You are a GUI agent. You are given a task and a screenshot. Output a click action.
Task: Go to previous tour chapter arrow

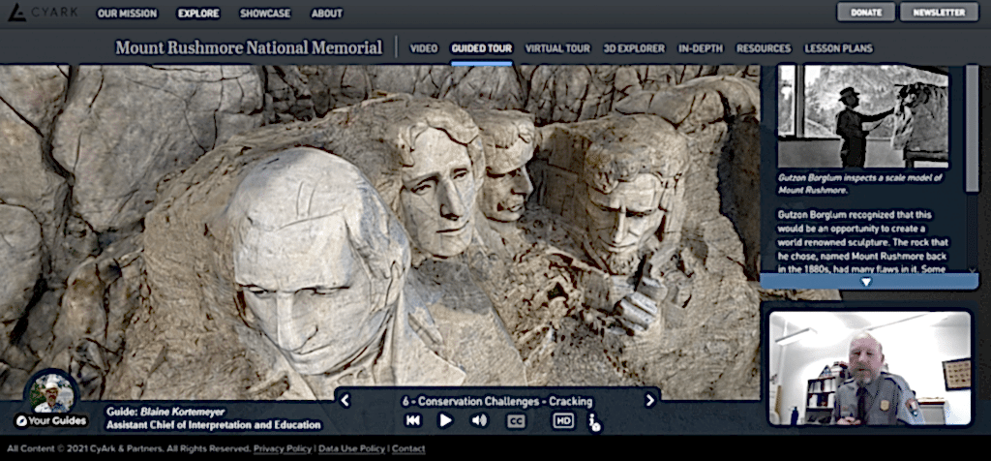pos(345,400)
